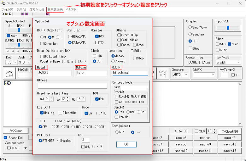
Task: Open the ファイル(F) menu
Action: coord(7,9)
